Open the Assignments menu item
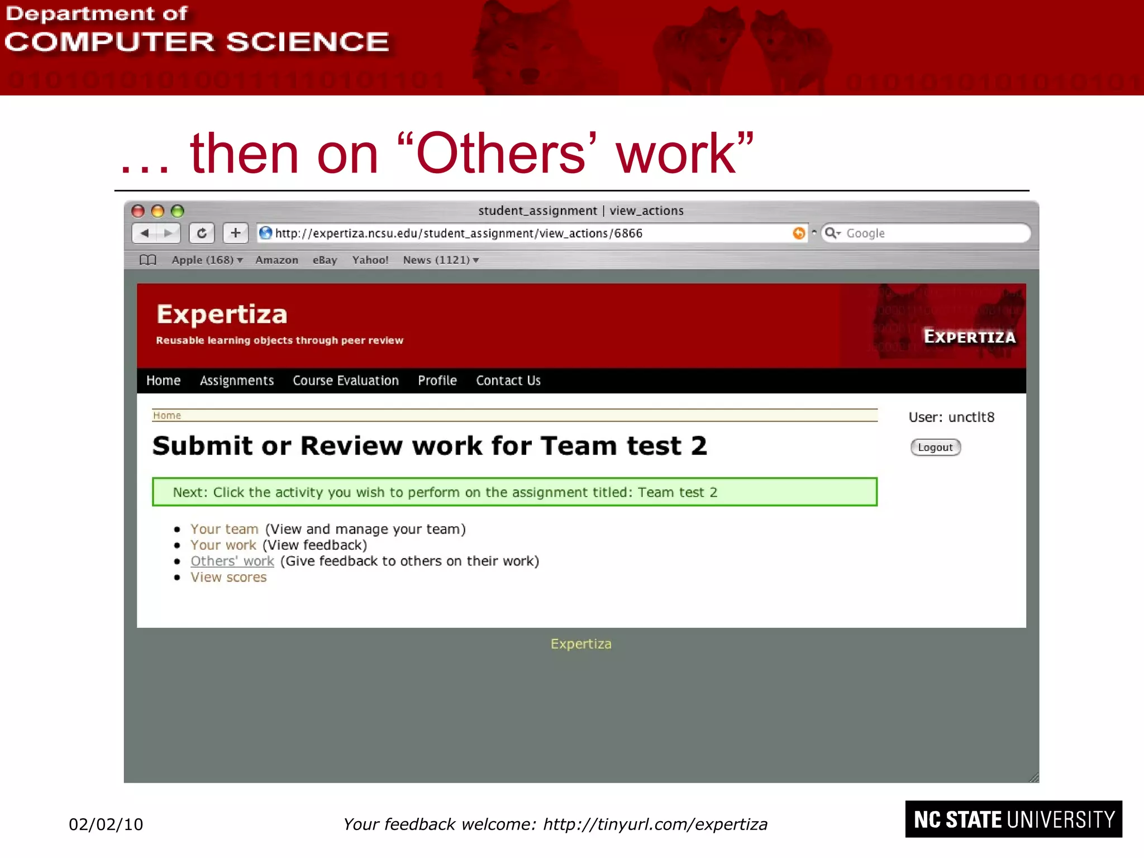Viewport: 1144px width, 858px height. pos(237,380)
